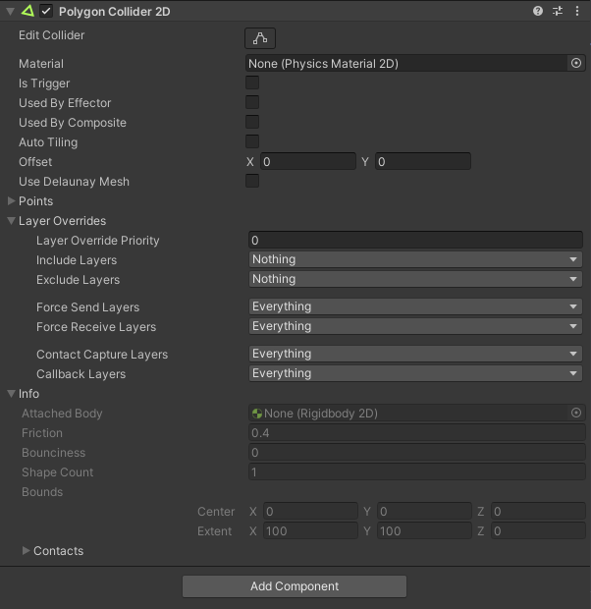The image size is (591, 609).
Task: Disable the Polygon Collider 2D component checkbox
Action: click(46, 11)
